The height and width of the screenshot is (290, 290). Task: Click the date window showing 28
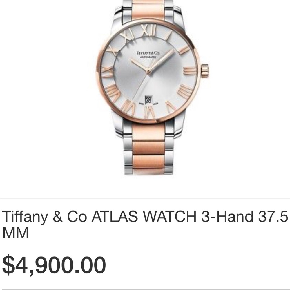pyautogui.click(x=148, y=99)
